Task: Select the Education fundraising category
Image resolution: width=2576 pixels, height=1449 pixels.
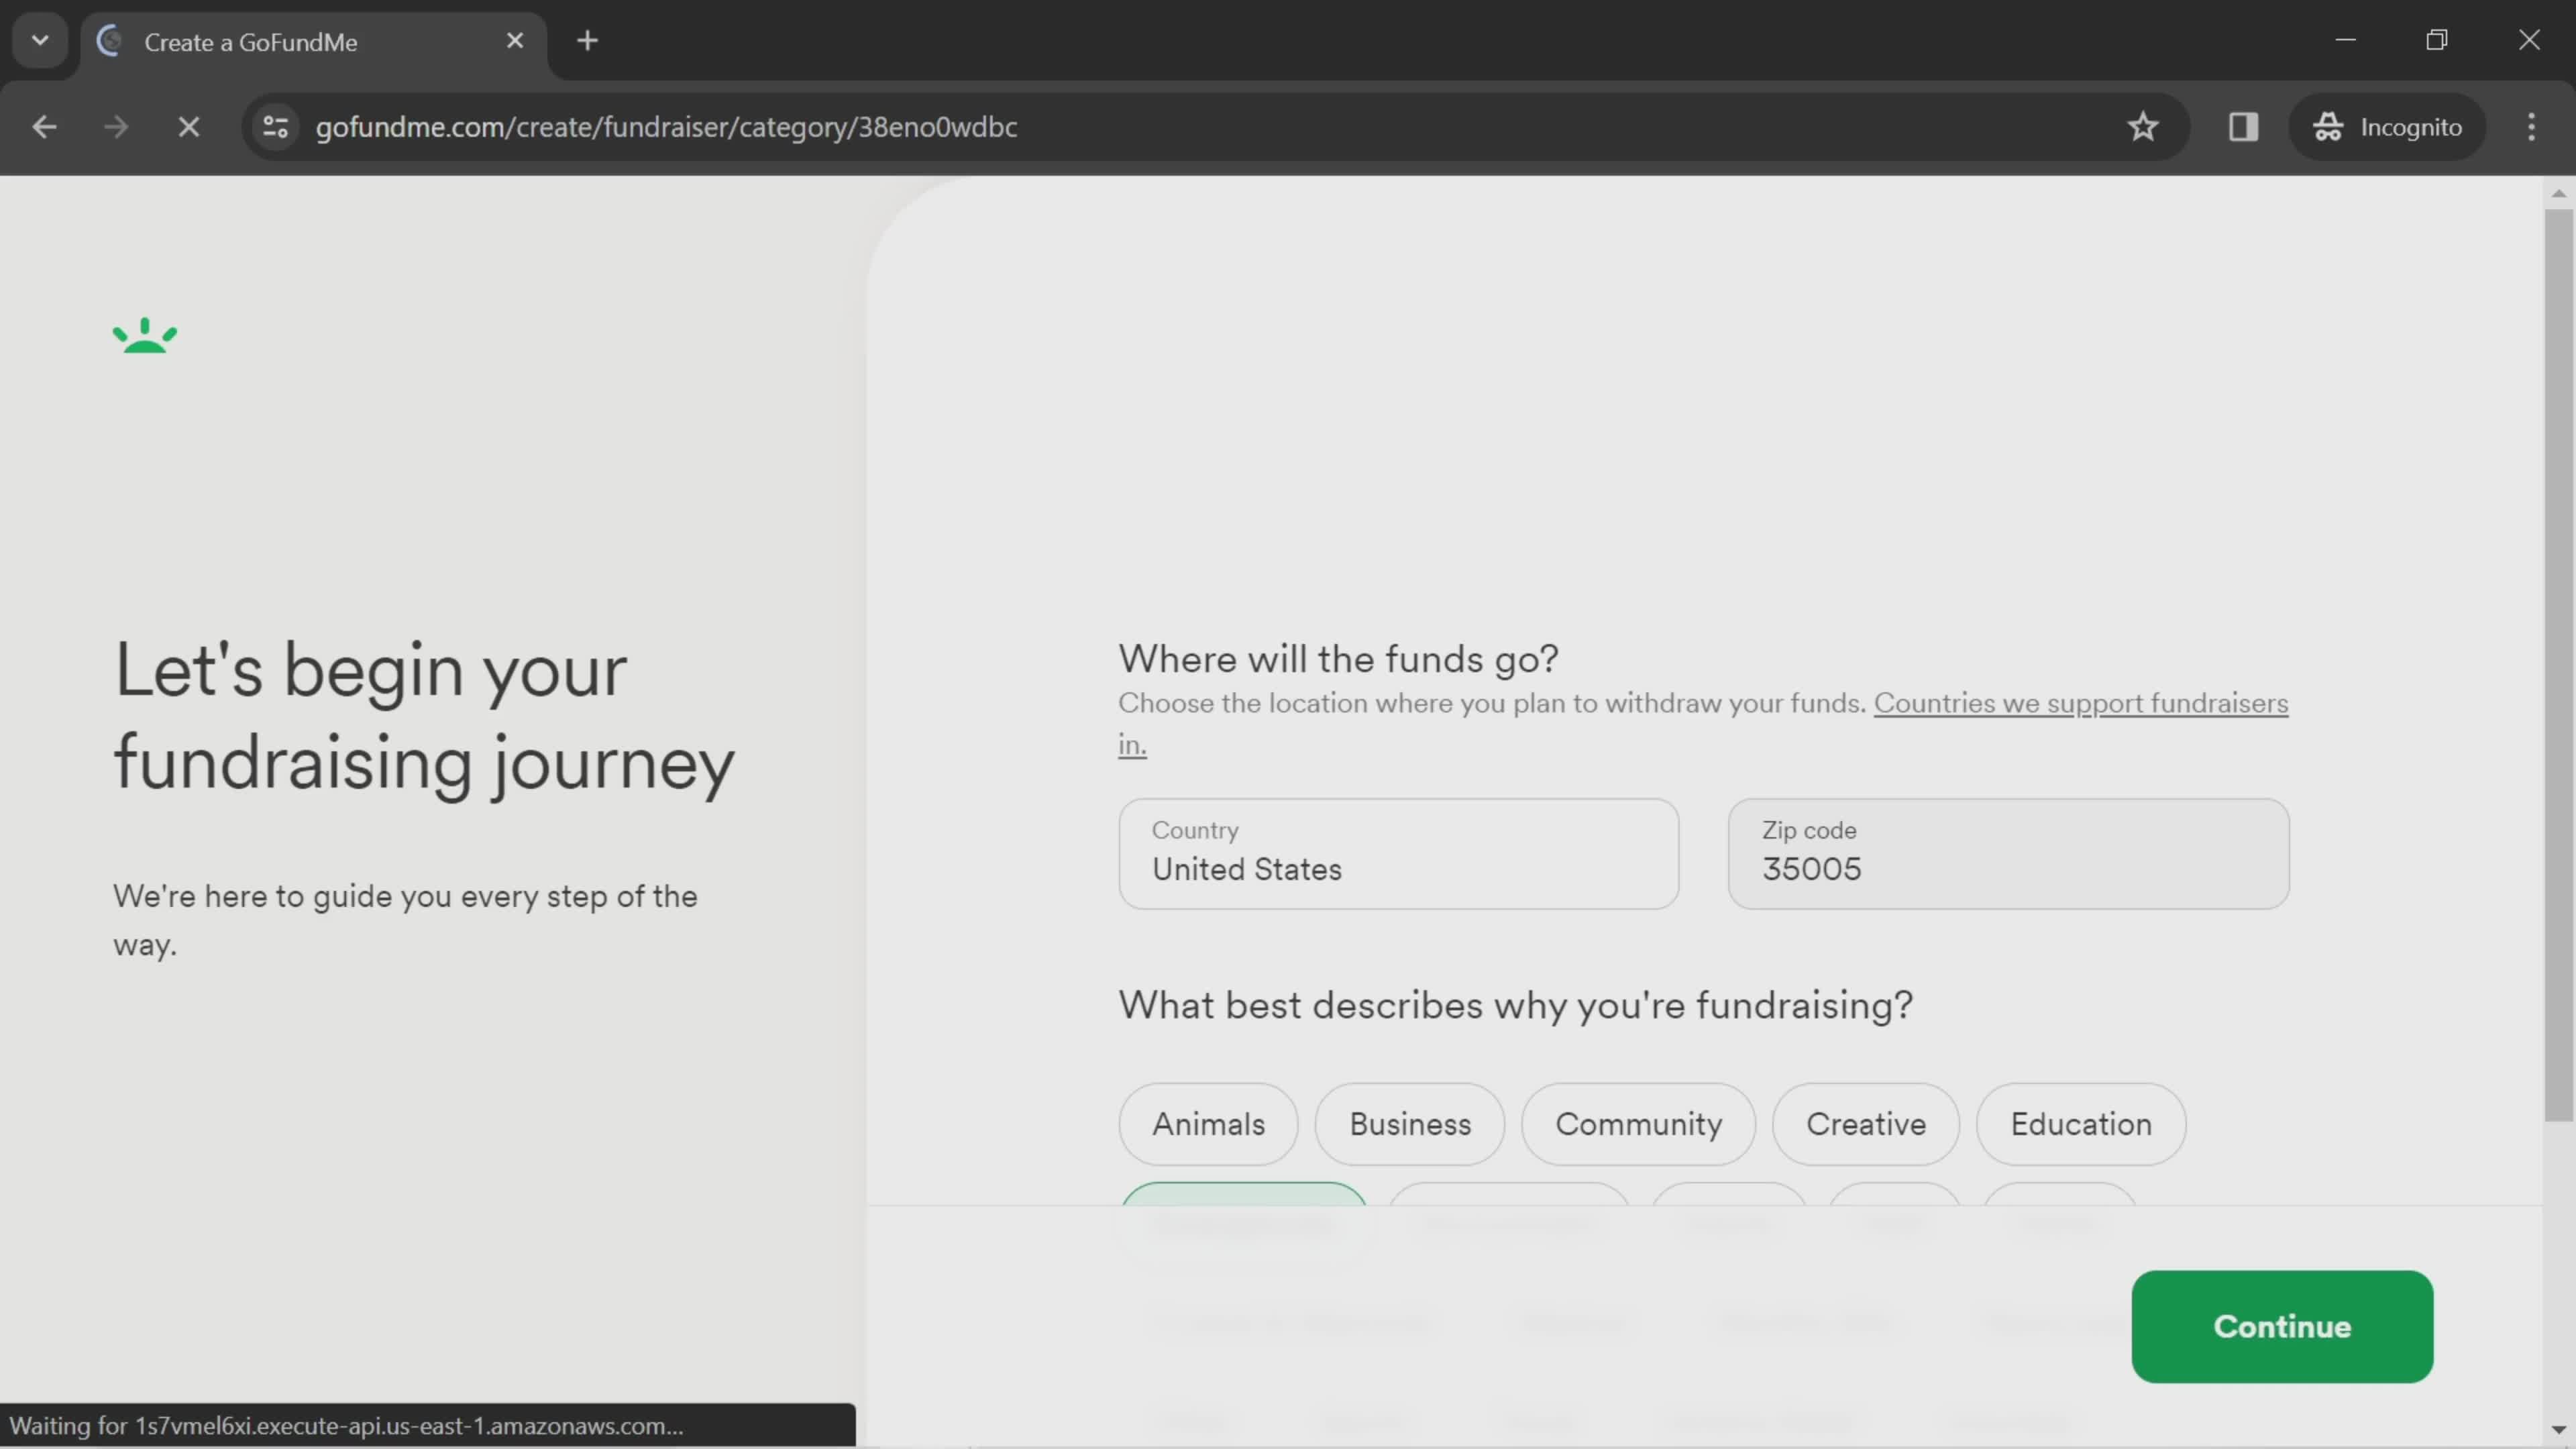Action: click(x=2082, y=1124)
